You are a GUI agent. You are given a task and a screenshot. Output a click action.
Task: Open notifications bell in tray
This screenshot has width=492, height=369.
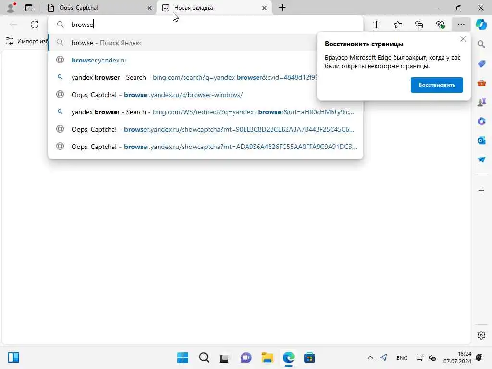point(479,357)
